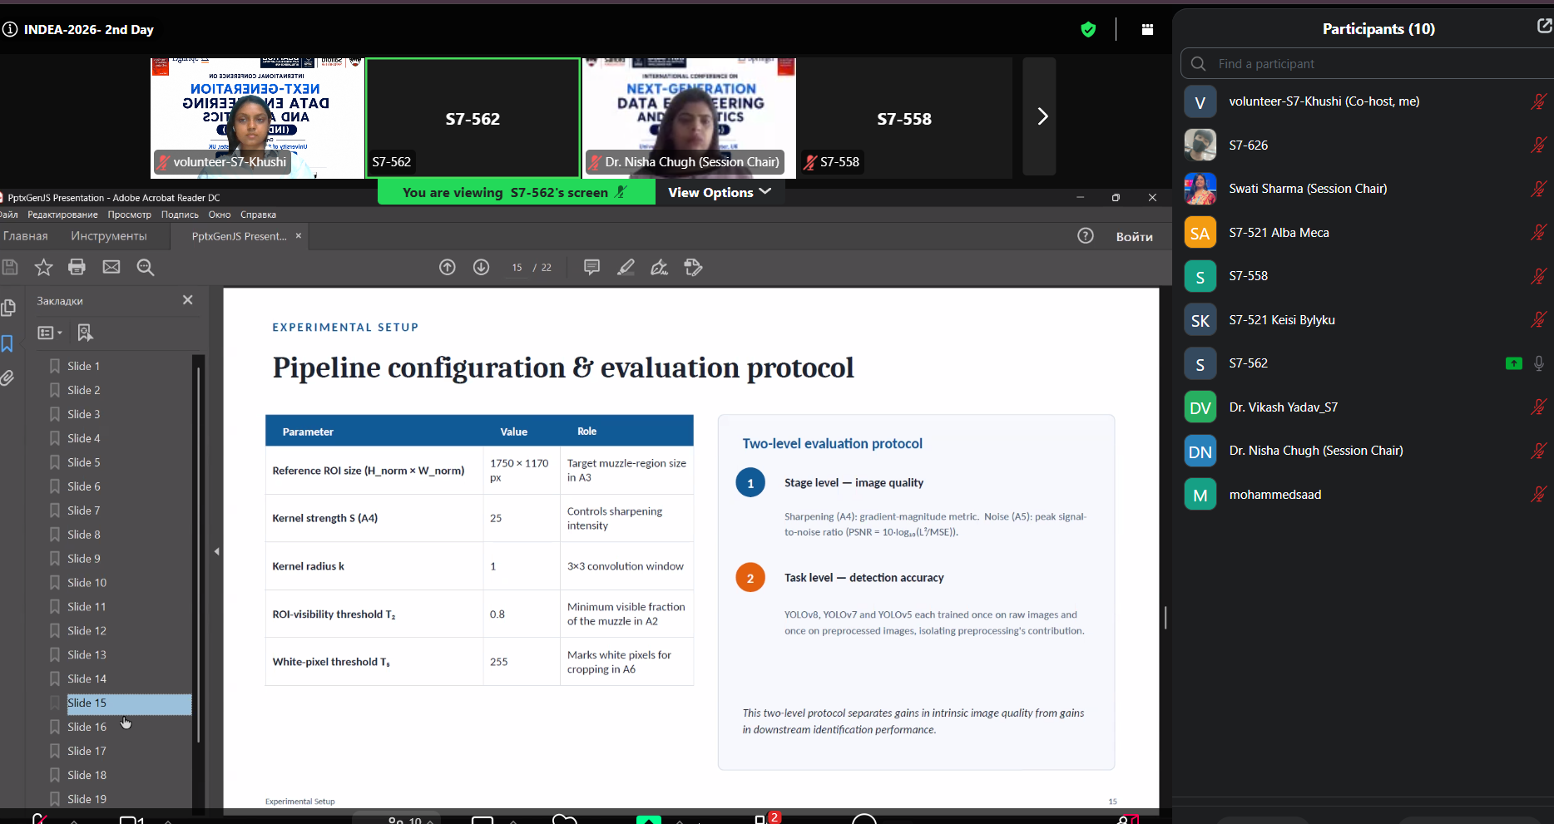Open the Справка menu

click(x=258, y=215)
